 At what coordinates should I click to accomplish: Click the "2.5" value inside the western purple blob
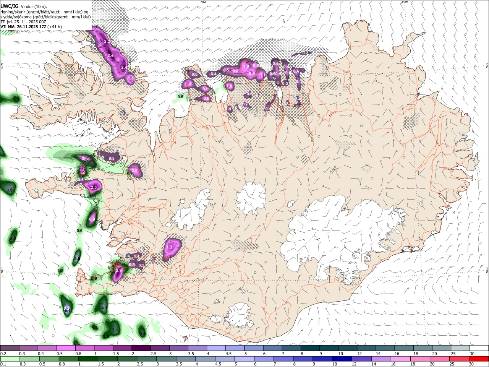coord(94,187)
